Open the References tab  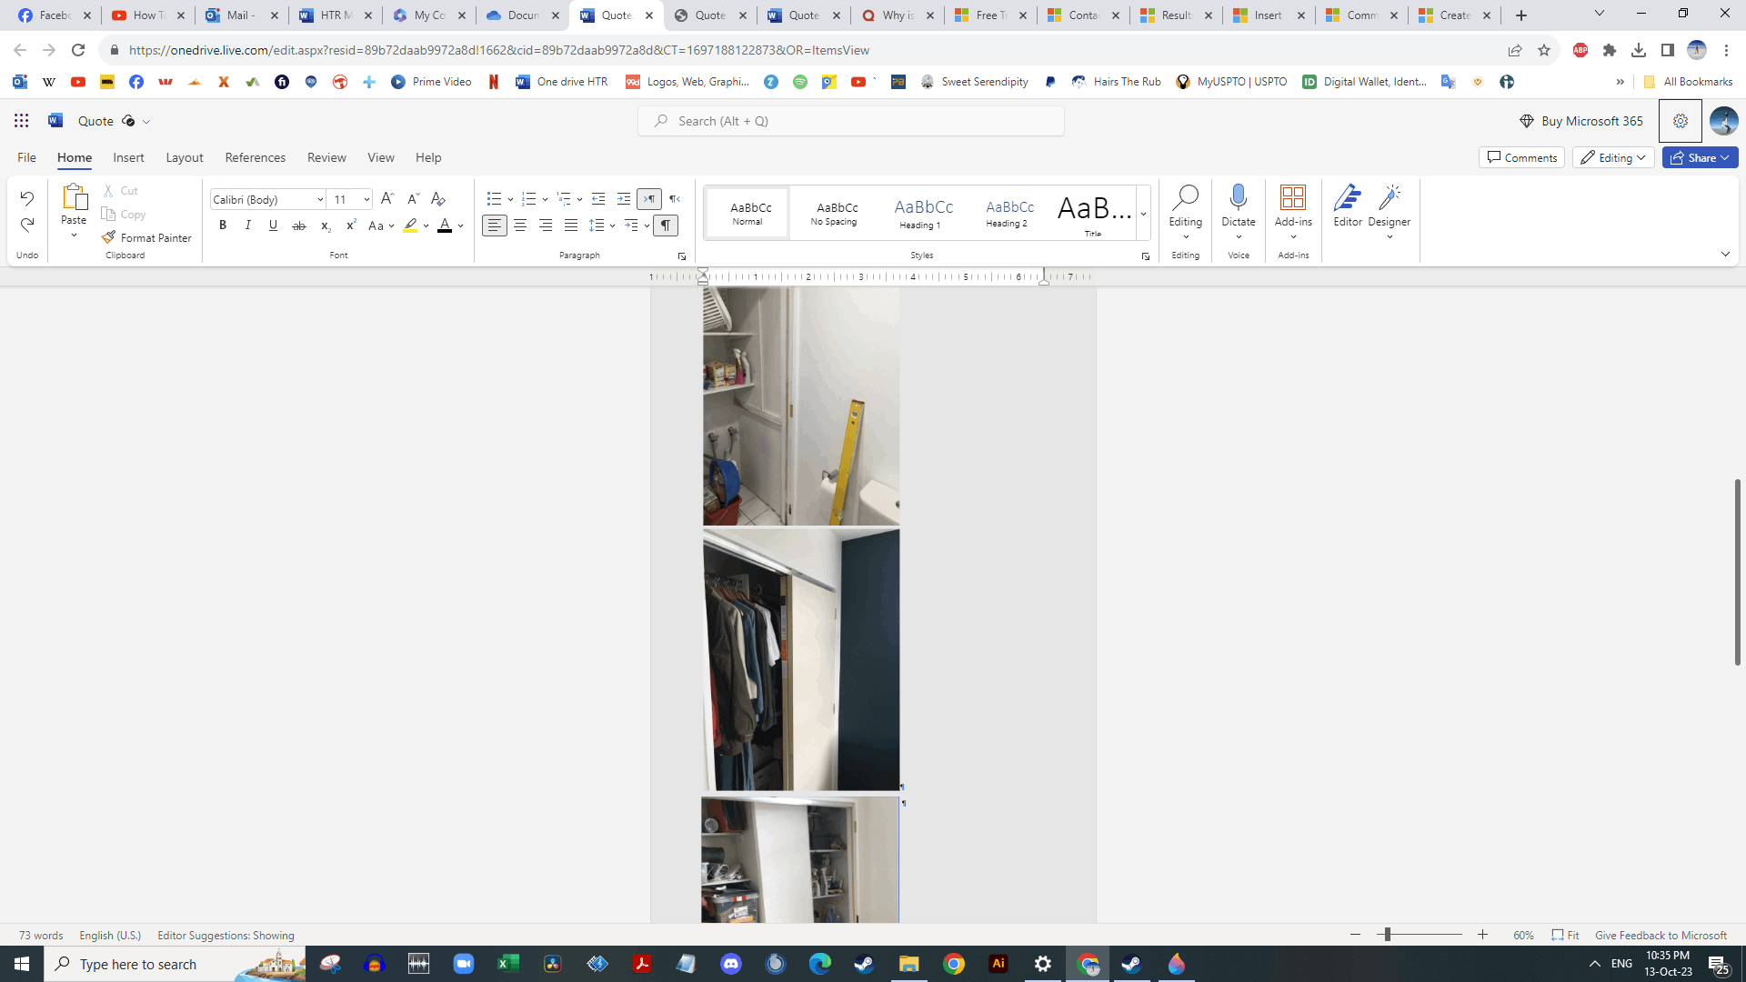click(255, 157)
